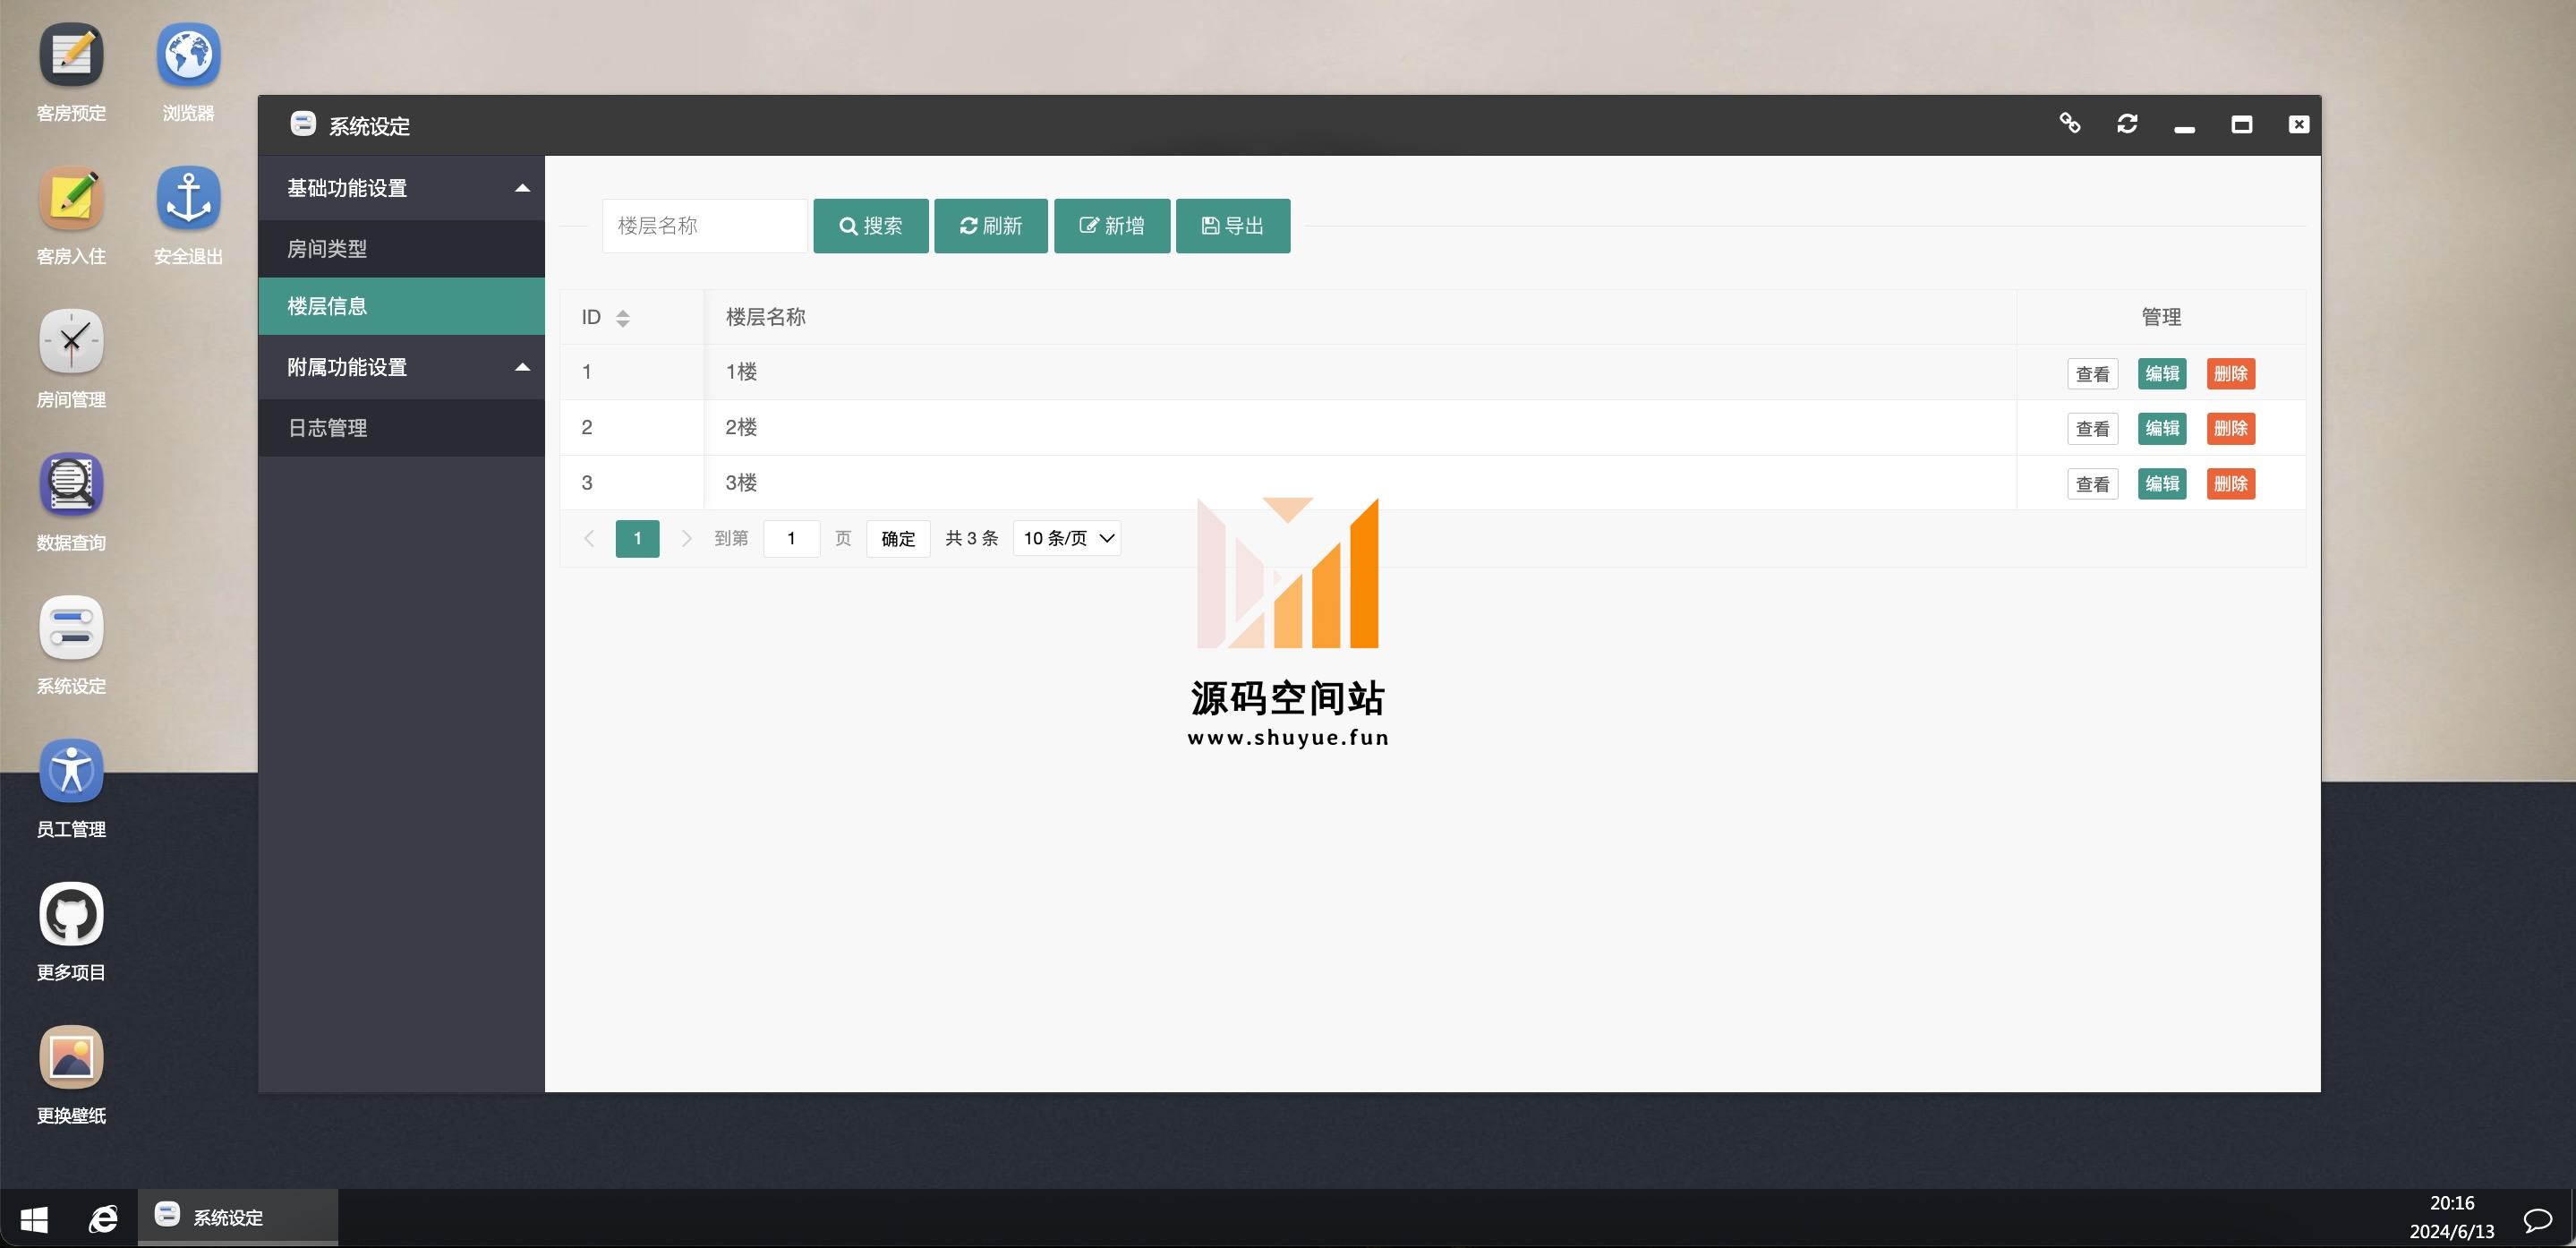Open the Windows start menu
2576x1248 pixels.
coord(34,1219)
